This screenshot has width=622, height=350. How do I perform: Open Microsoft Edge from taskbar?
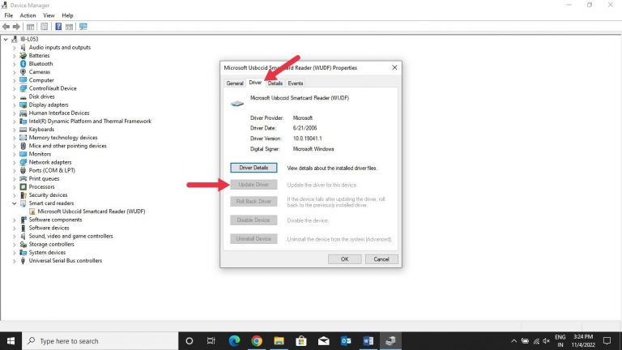click(234, 341)
